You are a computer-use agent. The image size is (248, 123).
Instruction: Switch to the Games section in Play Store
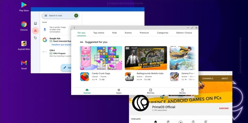(x=87, y=91)
